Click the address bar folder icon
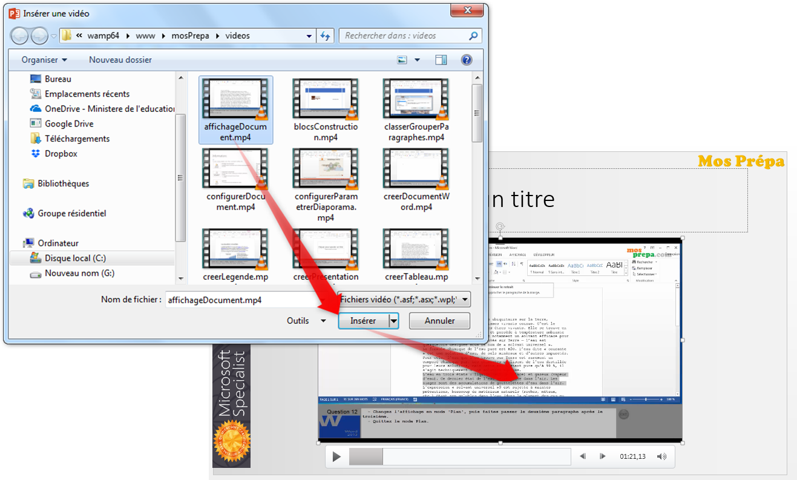 (x=67, y=36)
